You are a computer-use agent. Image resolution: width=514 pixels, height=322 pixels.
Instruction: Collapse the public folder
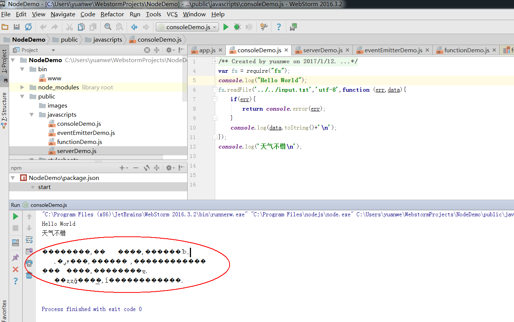(x=22, y=97)
